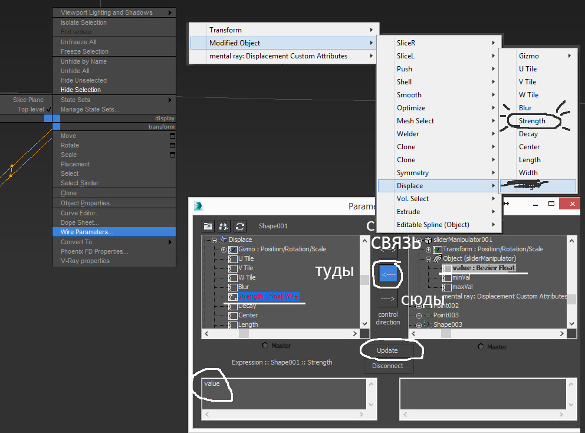Screen dimensions: 585x433
Task: Click the U Tile track icon
Action: [233, 259]
